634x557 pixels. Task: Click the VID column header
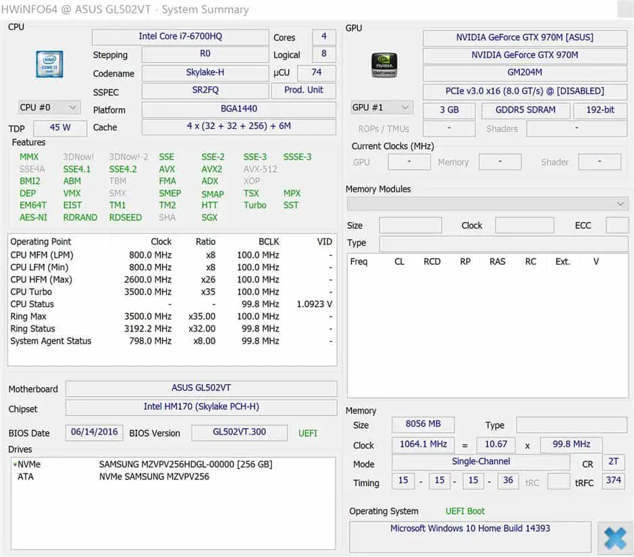tap(325, 242)
